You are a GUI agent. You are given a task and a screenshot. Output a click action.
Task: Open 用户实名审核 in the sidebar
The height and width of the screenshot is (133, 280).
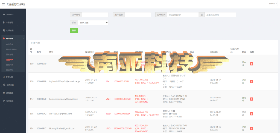[11, 49]
